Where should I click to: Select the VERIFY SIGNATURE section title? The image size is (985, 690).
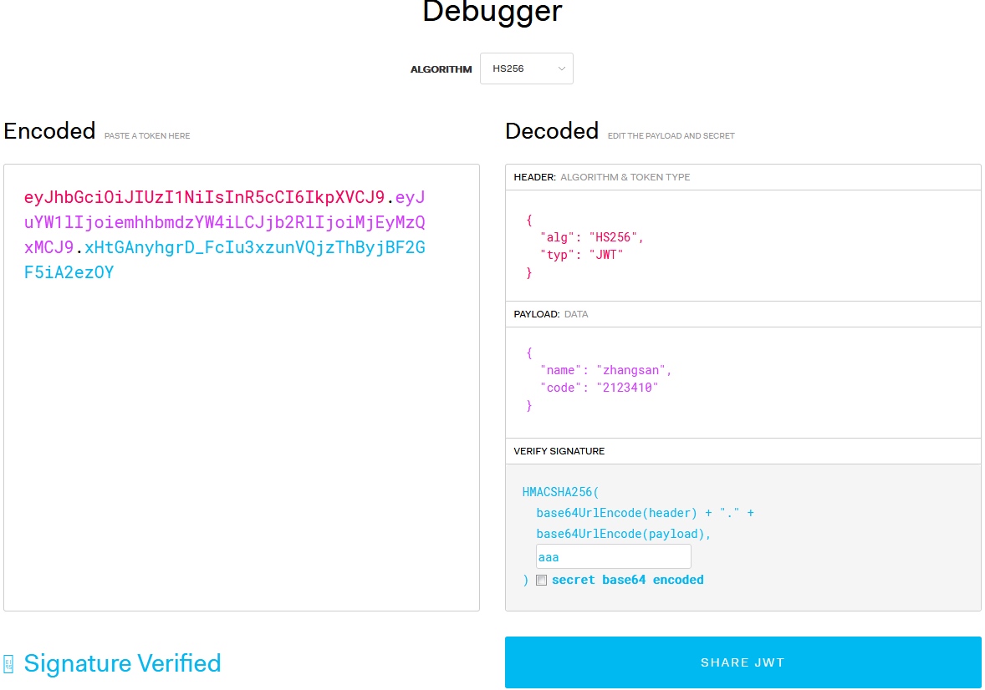(559, 451)
